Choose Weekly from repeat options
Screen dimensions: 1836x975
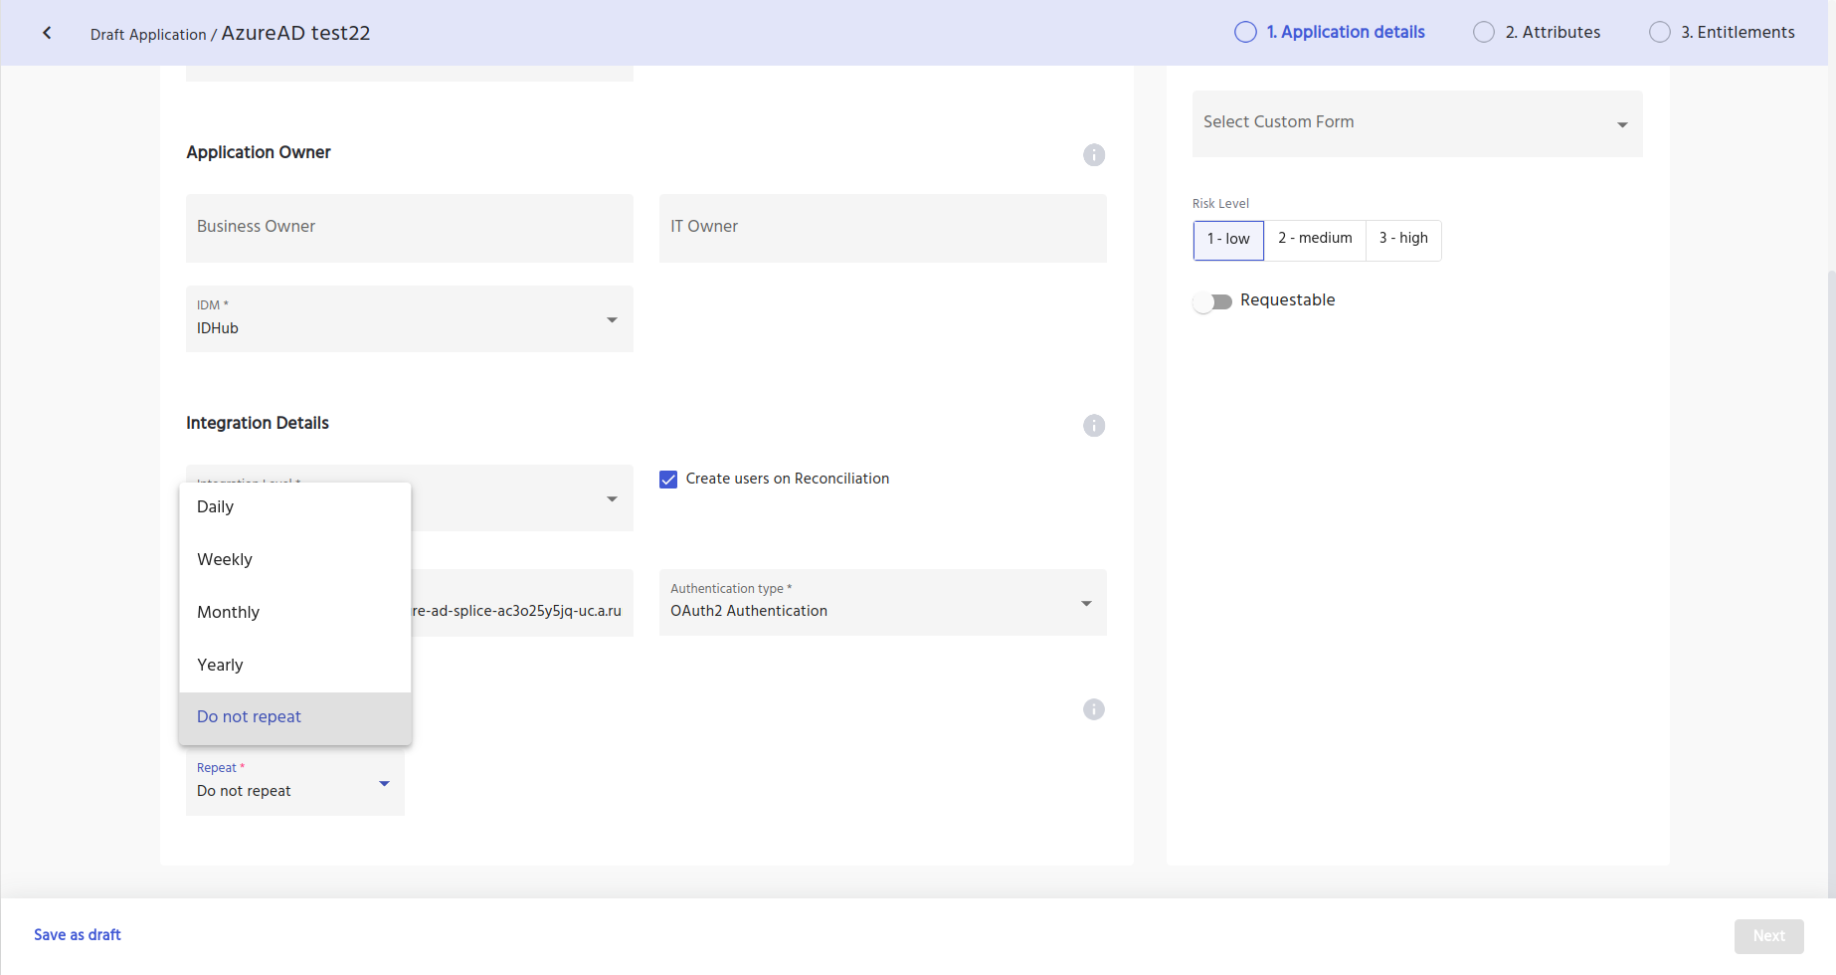pyautogui.click(x=225, y=560)
